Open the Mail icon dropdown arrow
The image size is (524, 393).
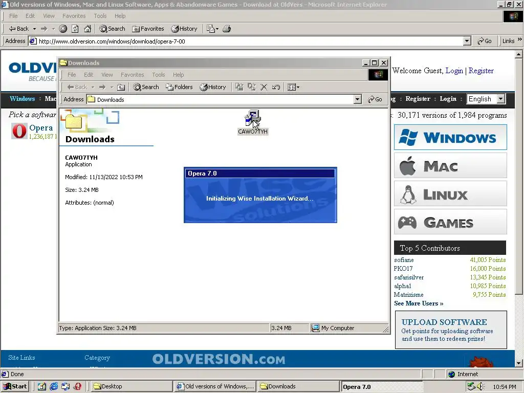217,29
